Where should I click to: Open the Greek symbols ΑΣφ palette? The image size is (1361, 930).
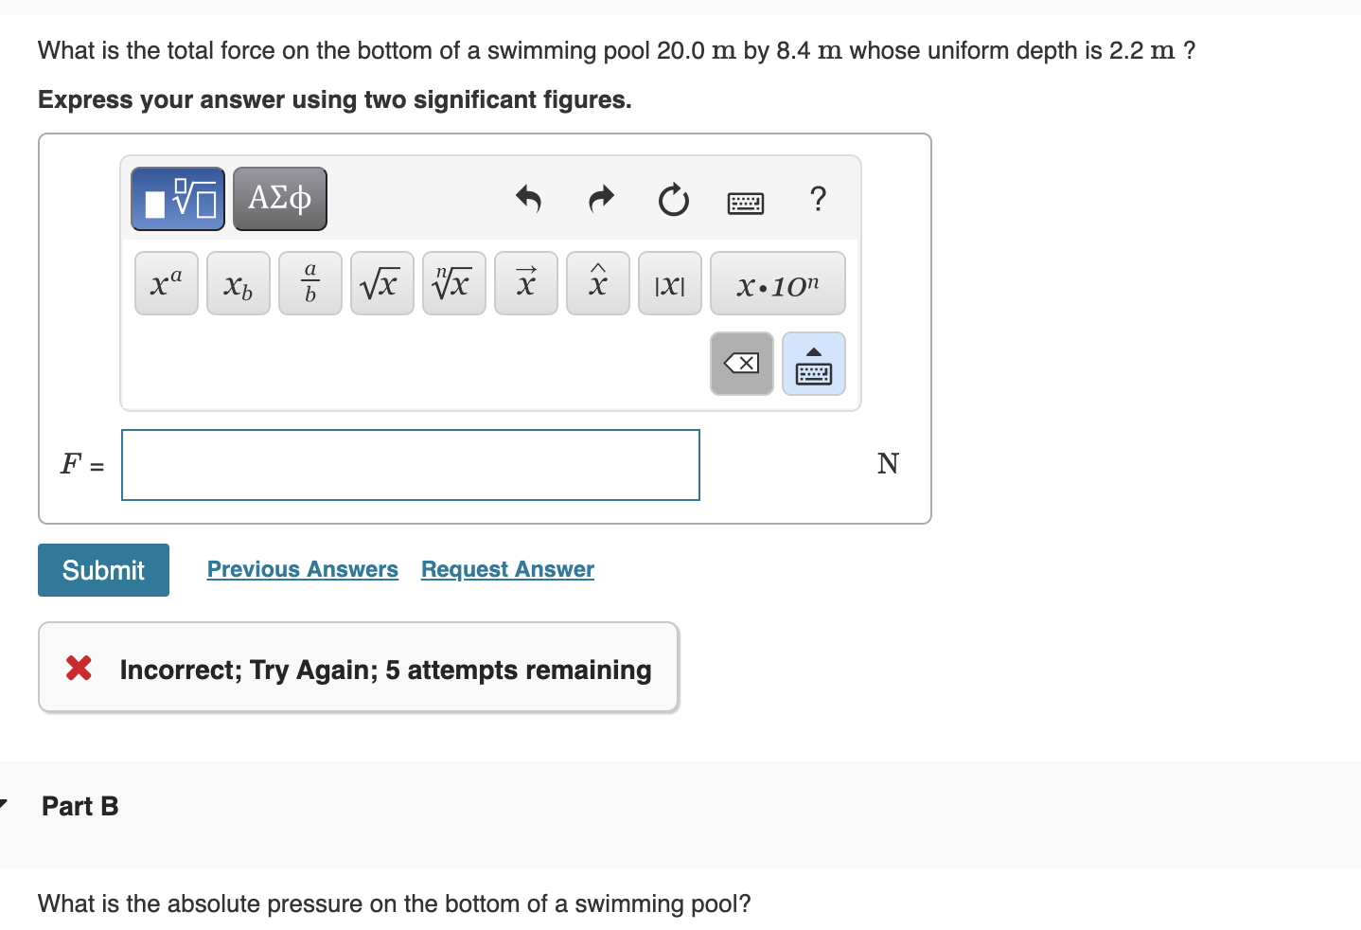(279, 197)
